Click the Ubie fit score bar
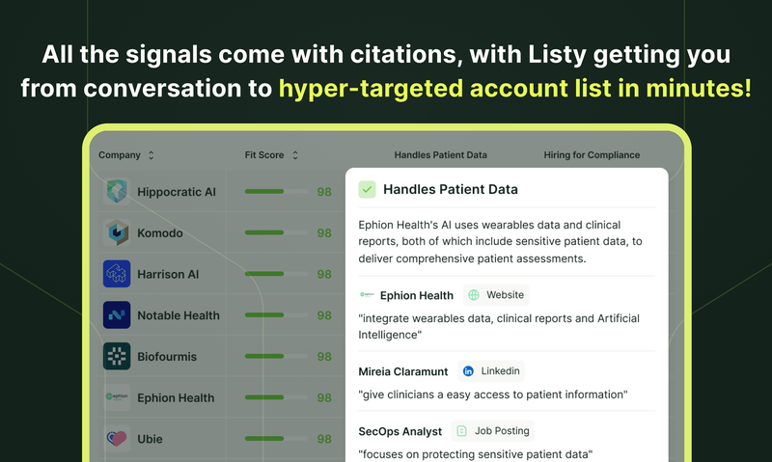Screen dimensions: 772x462 coord(276,439)
